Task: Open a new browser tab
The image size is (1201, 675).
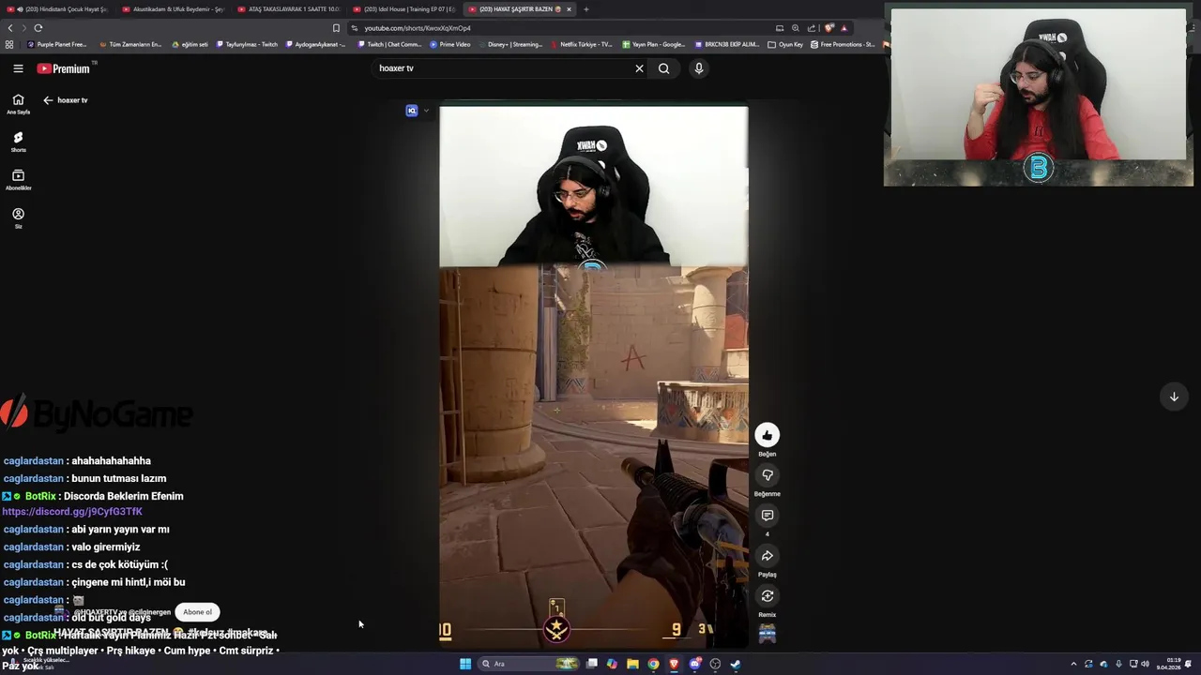Action: (585, 9)
